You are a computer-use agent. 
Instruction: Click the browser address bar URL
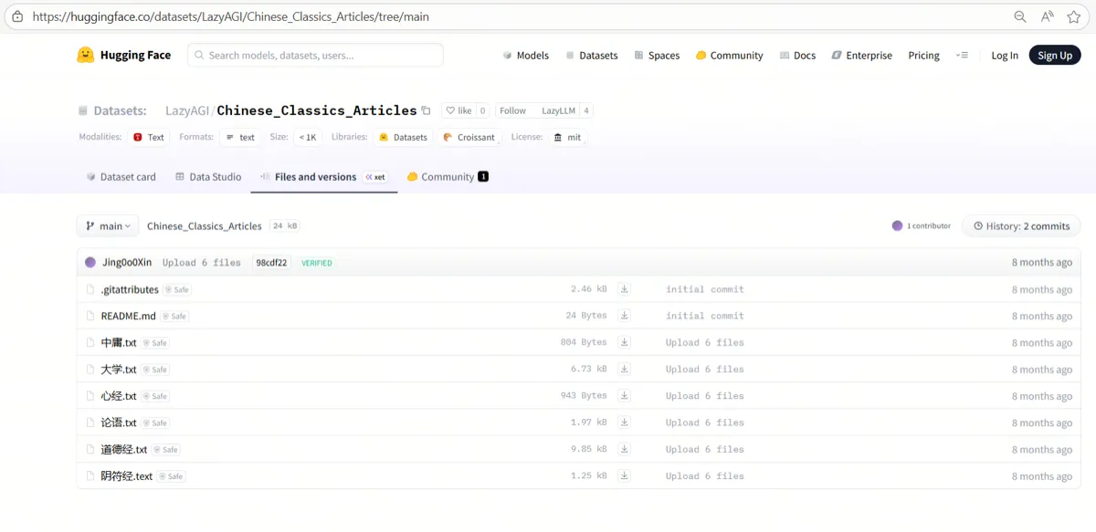point(230,16)
